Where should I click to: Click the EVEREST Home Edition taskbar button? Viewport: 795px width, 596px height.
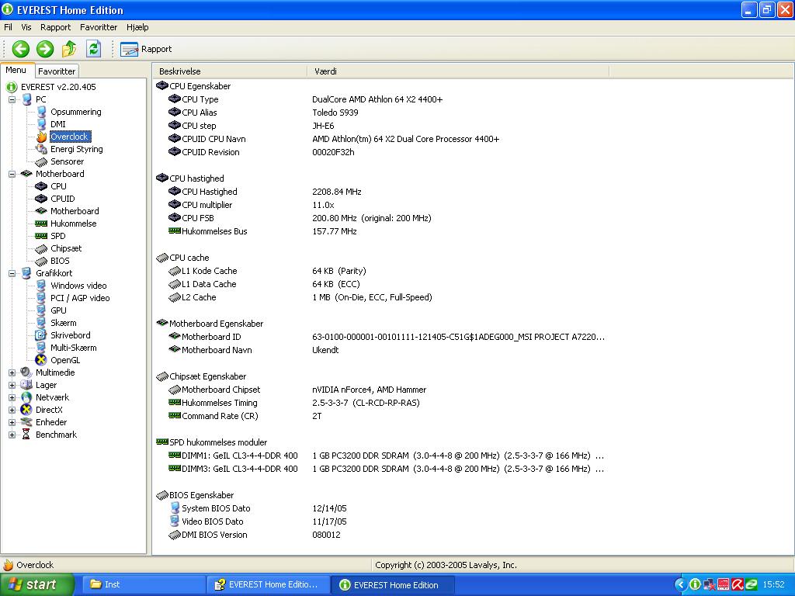coord(394,585)
